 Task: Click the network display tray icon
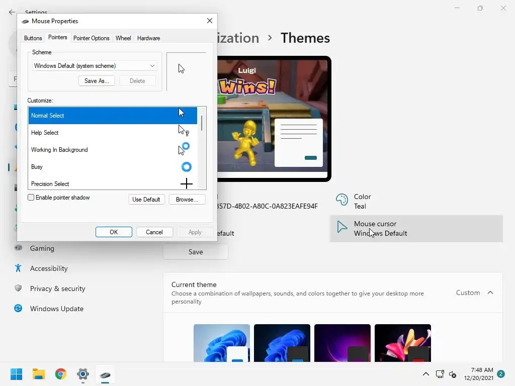click(x=440, y=374)
